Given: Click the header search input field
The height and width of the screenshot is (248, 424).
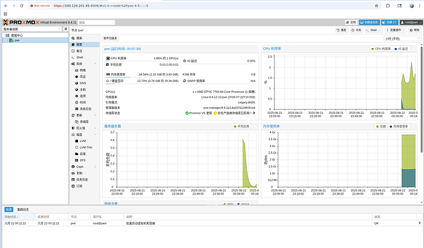Looking at the screenshot, I should point(96,23).
